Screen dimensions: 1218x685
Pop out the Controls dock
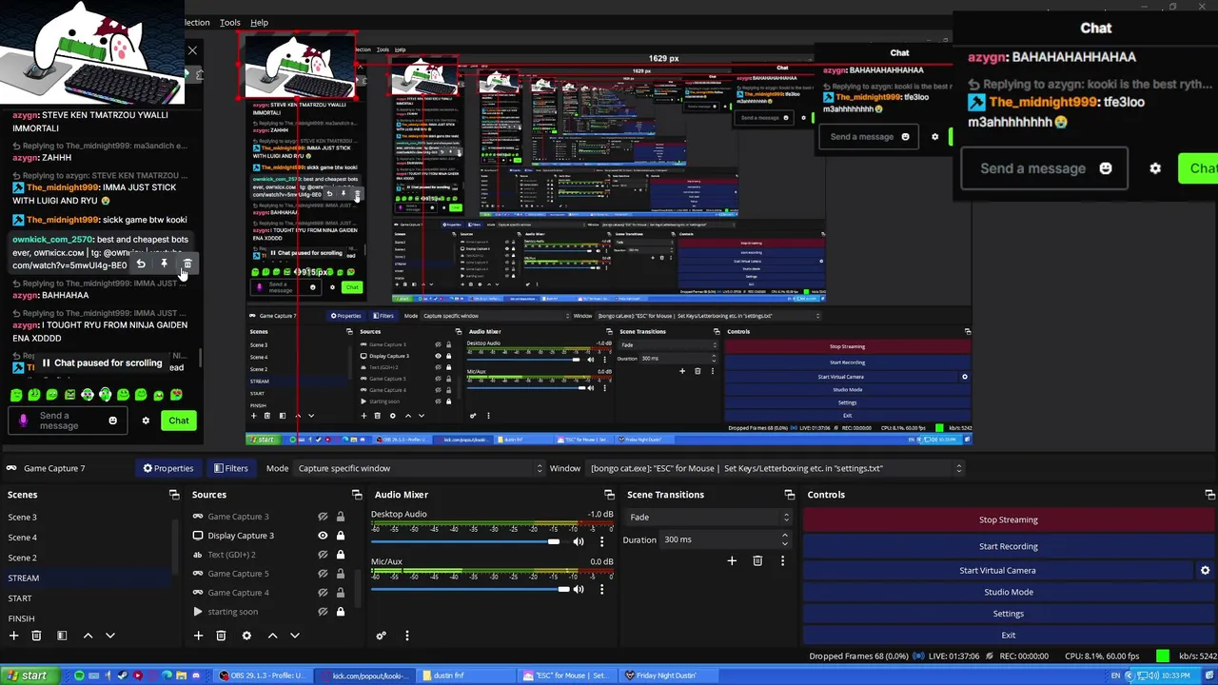coord(1209,495)
